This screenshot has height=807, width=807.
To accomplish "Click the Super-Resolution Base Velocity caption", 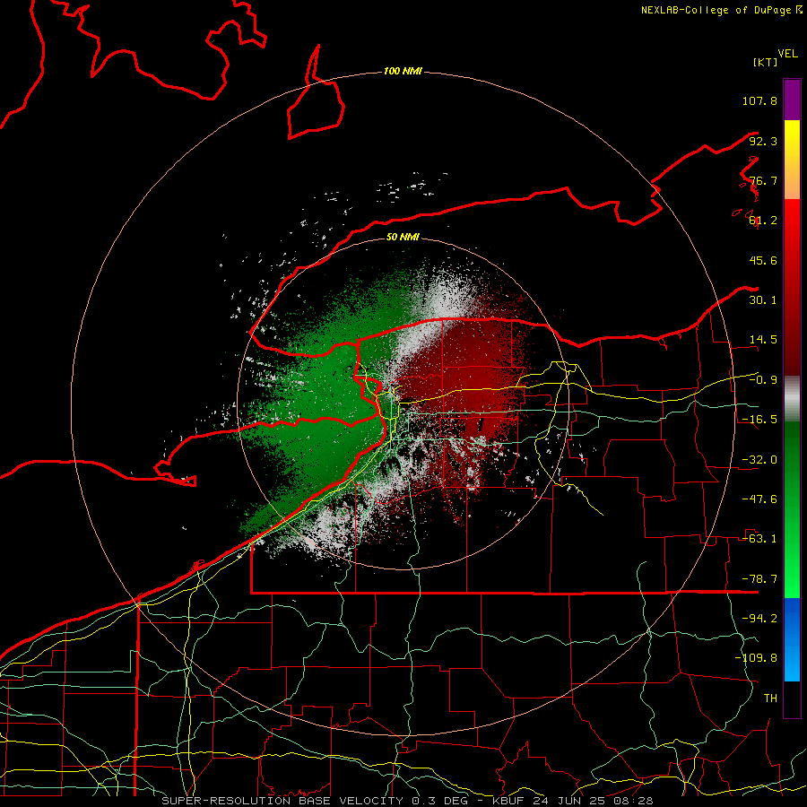I will tap(407, 801).
